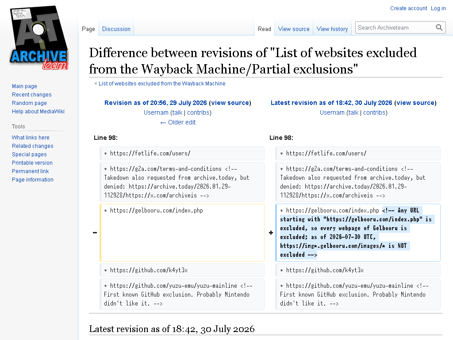Click left yuzu-emu/yuzu-mainline line
453x340 pixels.
[x=182, y=294]
